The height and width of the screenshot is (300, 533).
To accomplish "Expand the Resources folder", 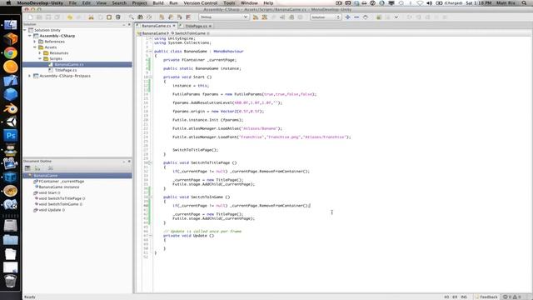I will click(40, 53).
